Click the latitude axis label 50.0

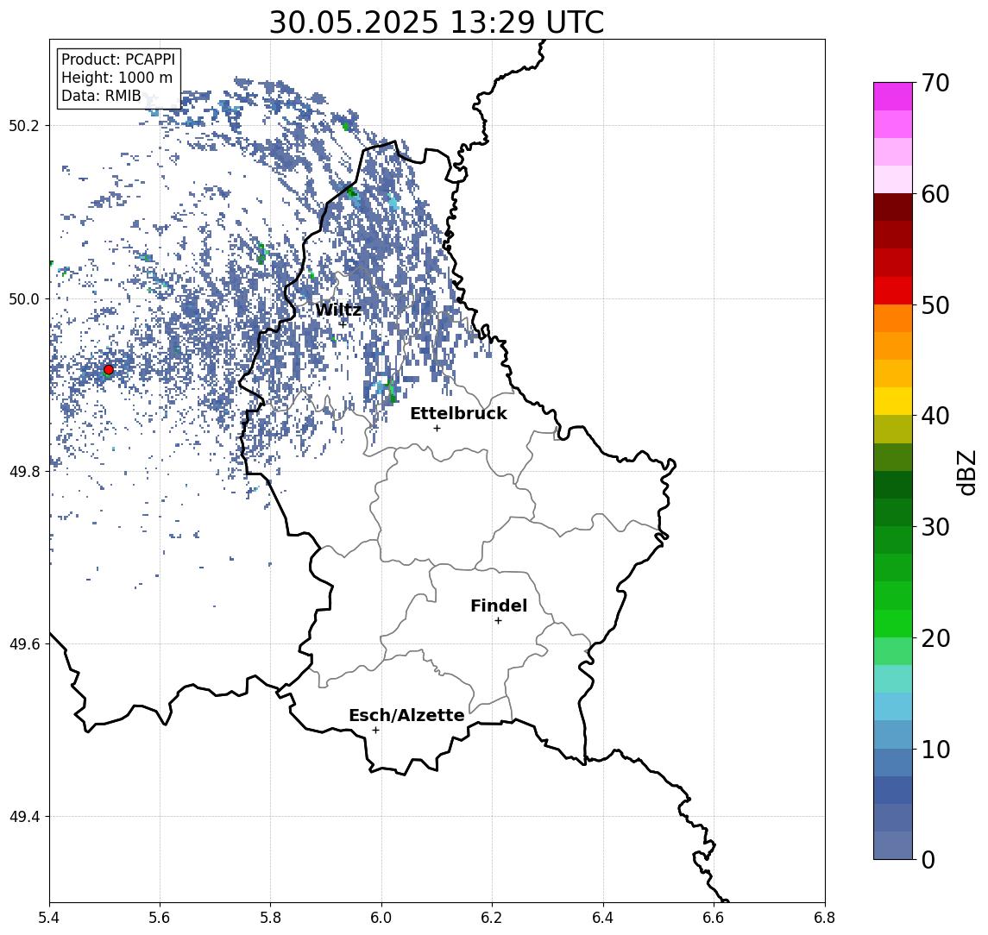tap(24, 298)
